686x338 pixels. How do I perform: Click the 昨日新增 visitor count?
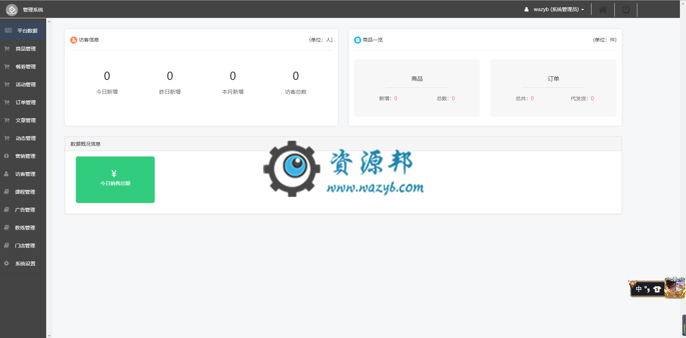click(170, 76)
